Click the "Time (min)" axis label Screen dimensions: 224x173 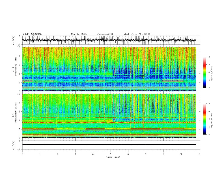[x=113, y=157]
